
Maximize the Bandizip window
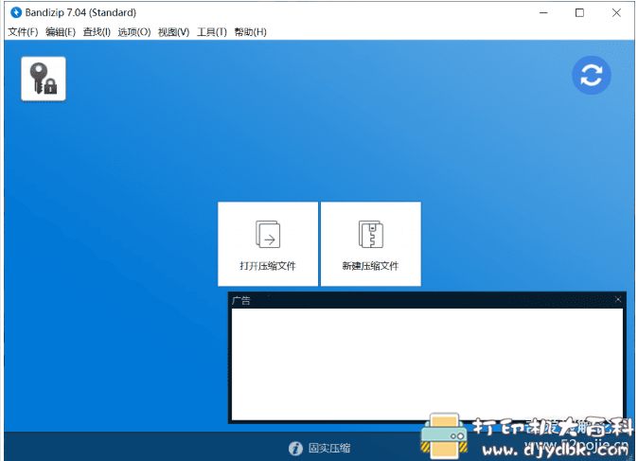[x=579, y=13]
